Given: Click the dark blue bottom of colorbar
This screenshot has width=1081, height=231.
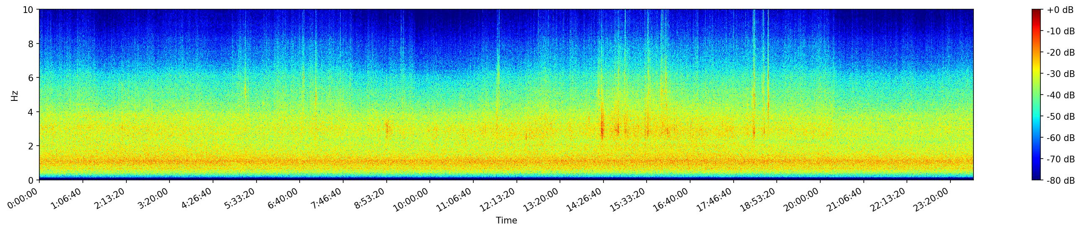Looking at the screenshot, I should [x=1036, y=178].
